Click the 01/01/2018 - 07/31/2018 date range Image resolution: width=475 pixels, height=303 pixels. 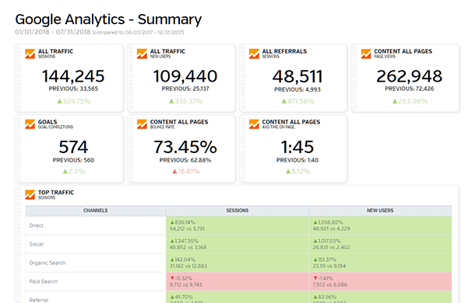[53, 32]
